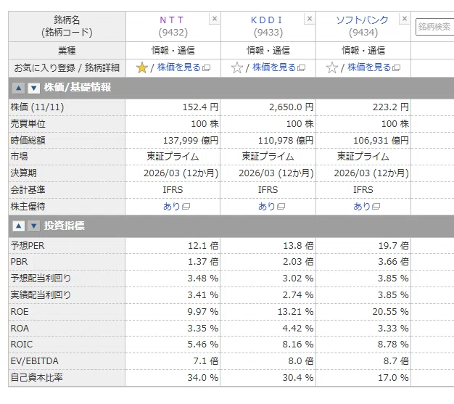Open ソフトバンク 株価を見る link

point(369,67)
